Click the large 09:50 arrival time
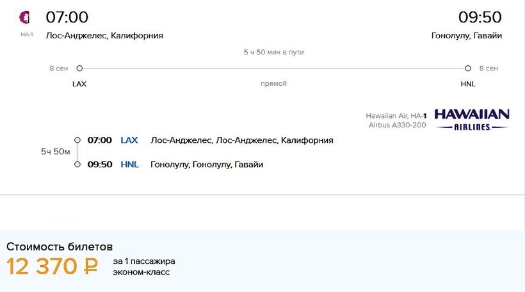 coord(480,17)
